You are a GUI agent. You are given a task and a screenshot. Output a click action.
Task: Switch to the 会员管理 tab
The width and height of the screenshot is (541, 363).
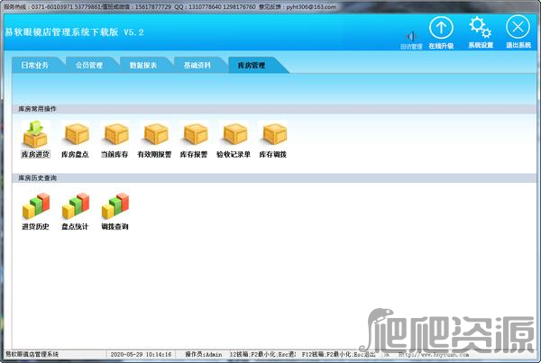click(89, 65)
